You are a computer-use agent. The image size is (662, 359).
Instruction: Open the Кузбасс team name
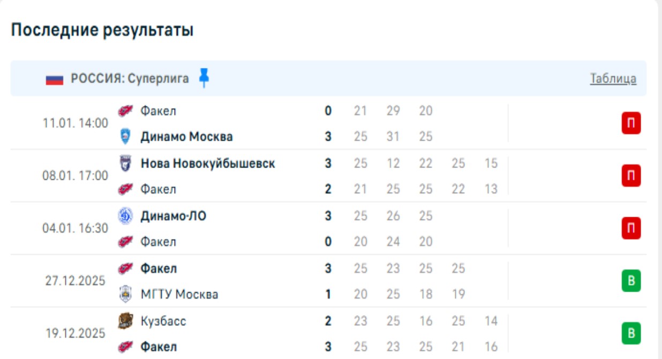click(x=163, y=321)
